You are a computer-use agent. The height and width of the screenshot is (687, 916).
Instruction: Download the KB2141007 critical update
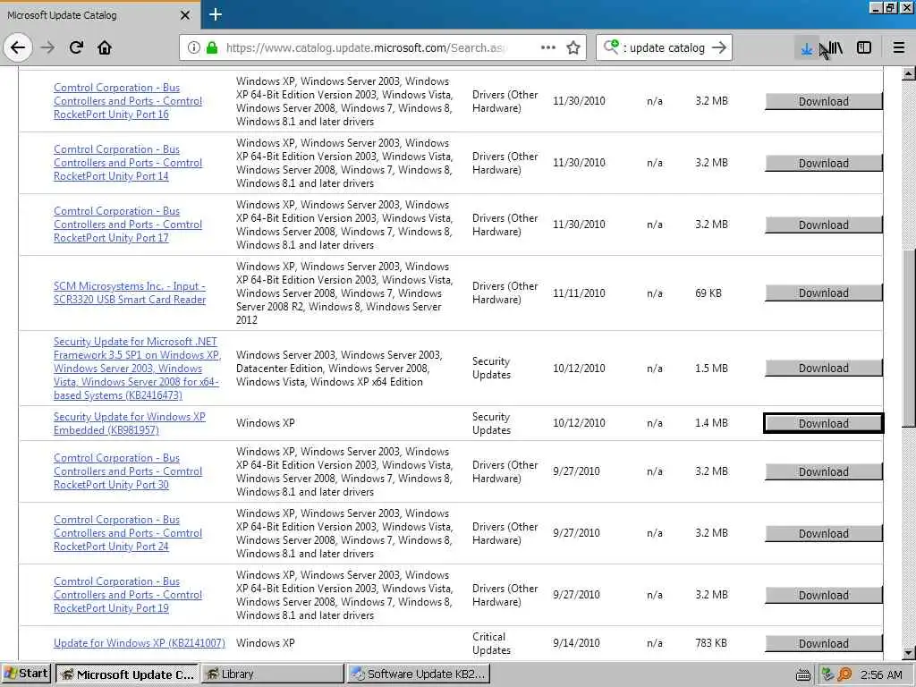(x=823, y=643)
